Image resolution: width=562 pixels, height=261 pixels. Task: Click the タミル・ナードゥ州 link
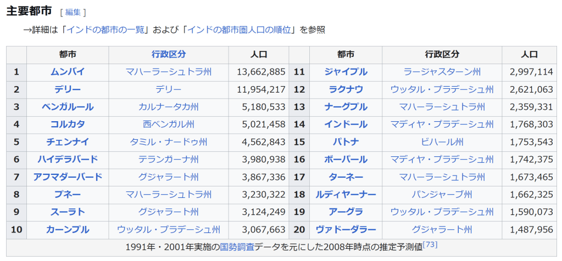(169, 142)
